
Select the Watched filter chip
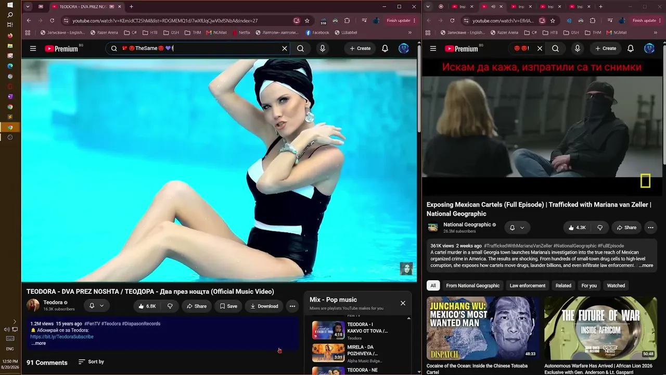(x=616, y=285)
